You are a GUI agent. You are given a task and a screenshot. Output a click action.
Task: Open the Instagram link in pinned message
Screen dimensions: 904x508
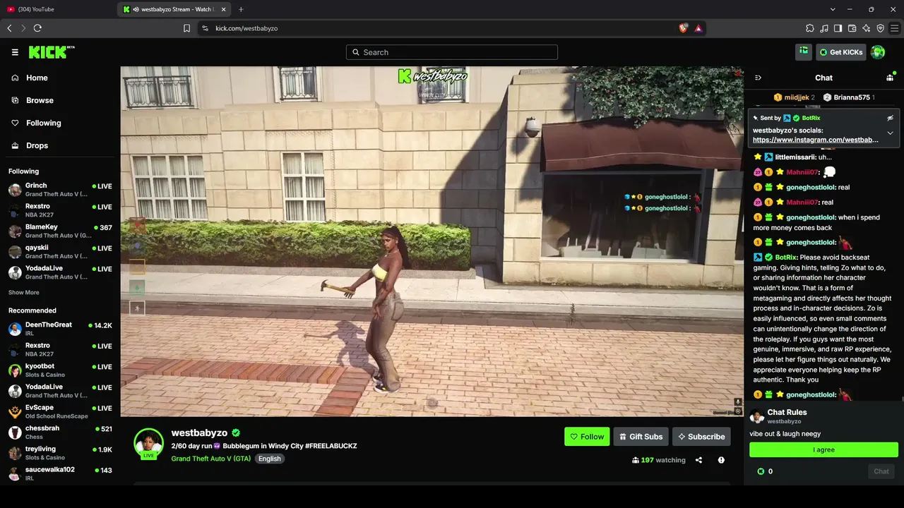click(x=816, y=140)
